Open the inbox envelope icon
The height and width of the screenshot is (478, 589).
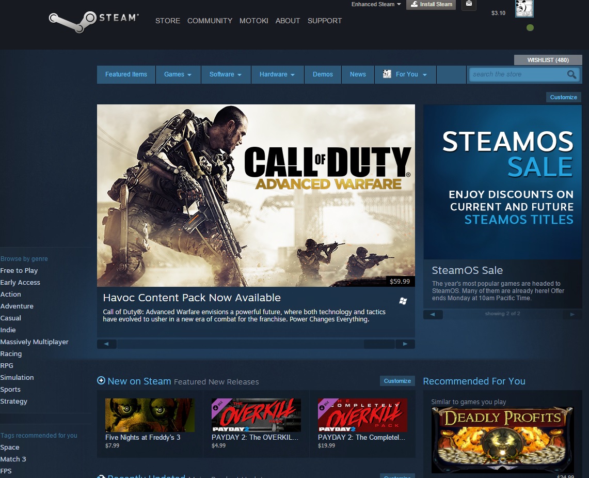(469, 4)
